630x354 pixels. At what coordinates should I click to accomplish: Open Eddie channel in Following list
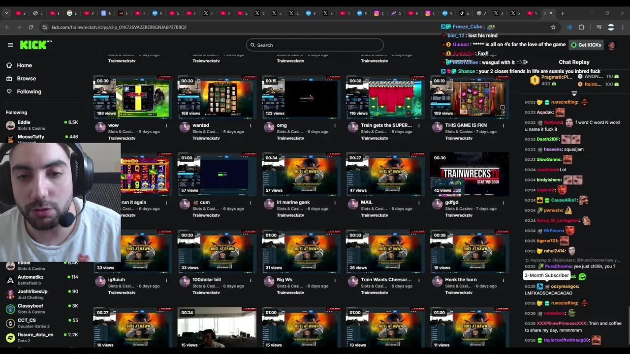pos(42,125)
